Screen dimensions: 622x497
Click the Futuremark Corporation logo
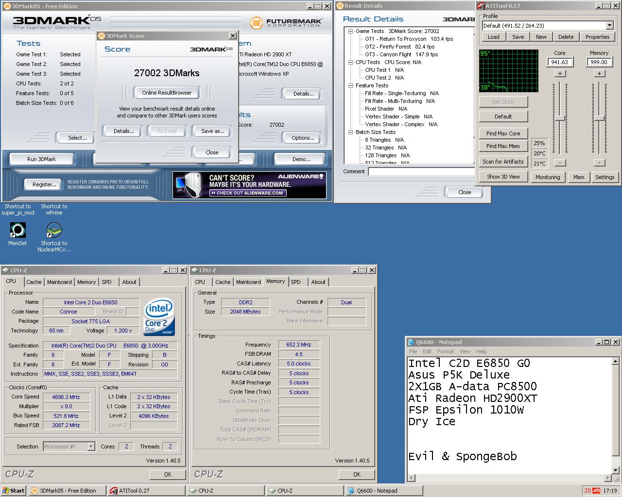(286, 23)
